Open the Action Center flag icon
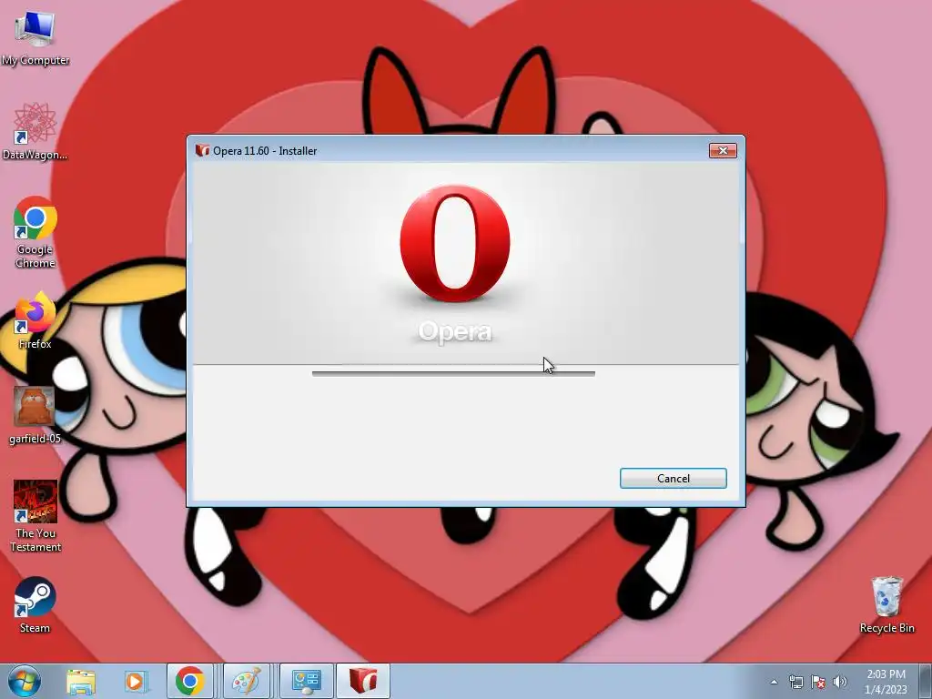 tap(818, 682)
